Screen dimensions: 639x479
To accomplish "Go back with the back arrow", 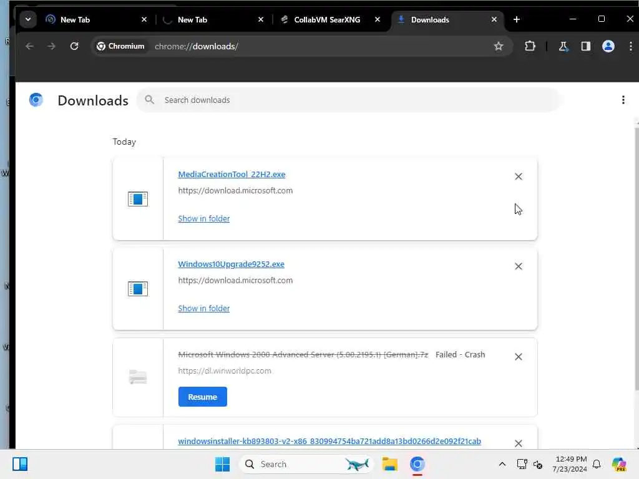I will point(29,46).
